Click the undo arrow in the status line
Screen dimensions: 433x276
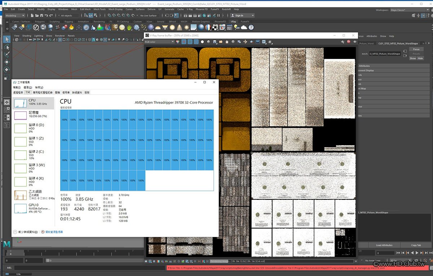coord(47,16)
